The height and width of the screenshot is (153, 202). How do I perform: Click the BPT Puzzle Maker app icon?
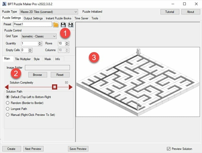pos(4,4)
